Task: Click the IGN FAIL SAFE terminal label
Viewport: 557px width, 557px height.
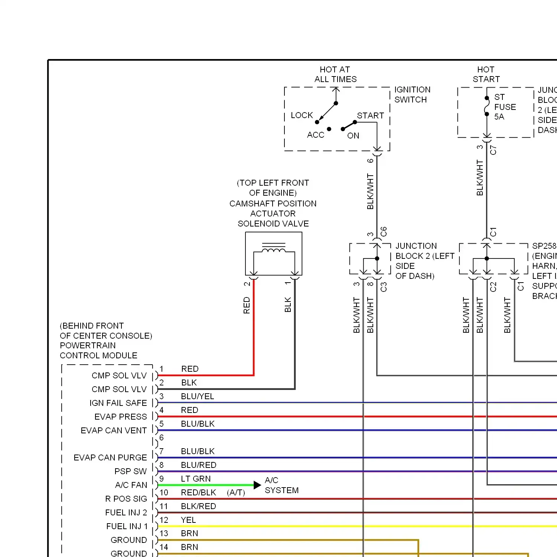Action: [118, 403]
